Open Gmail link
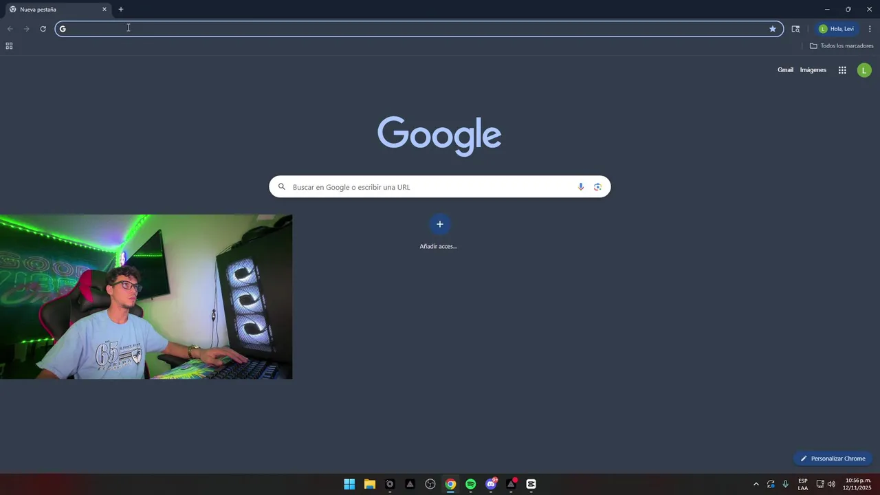 785,70
